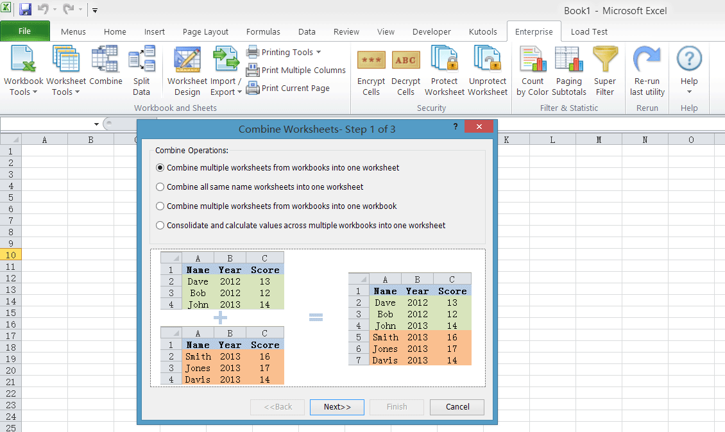This screenshot has width=725, height=432.
Task: Save workbook from quick access toolbar
Action: click(x=25, y=9)
